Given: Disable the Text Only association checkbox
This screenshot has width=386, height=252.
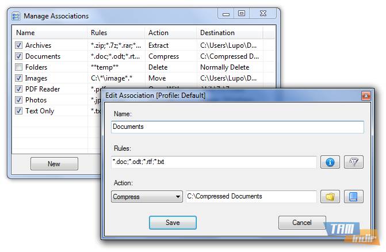Looking at the screenshot, I should [x=19, y=111].
